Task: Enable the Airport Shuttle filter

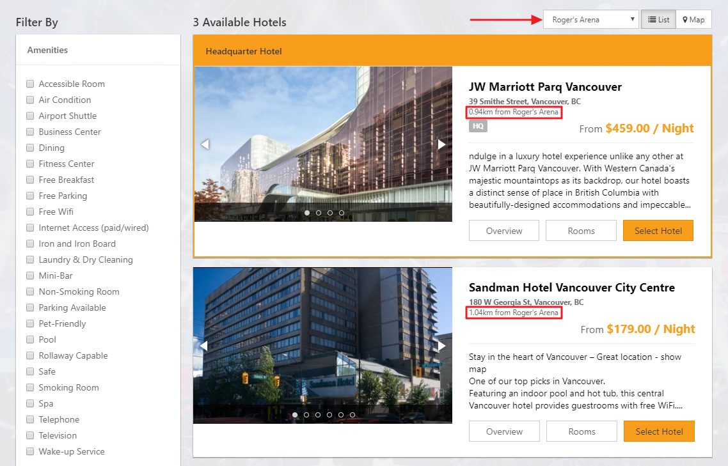Action: pyautogui.click(x=30, y=116)
